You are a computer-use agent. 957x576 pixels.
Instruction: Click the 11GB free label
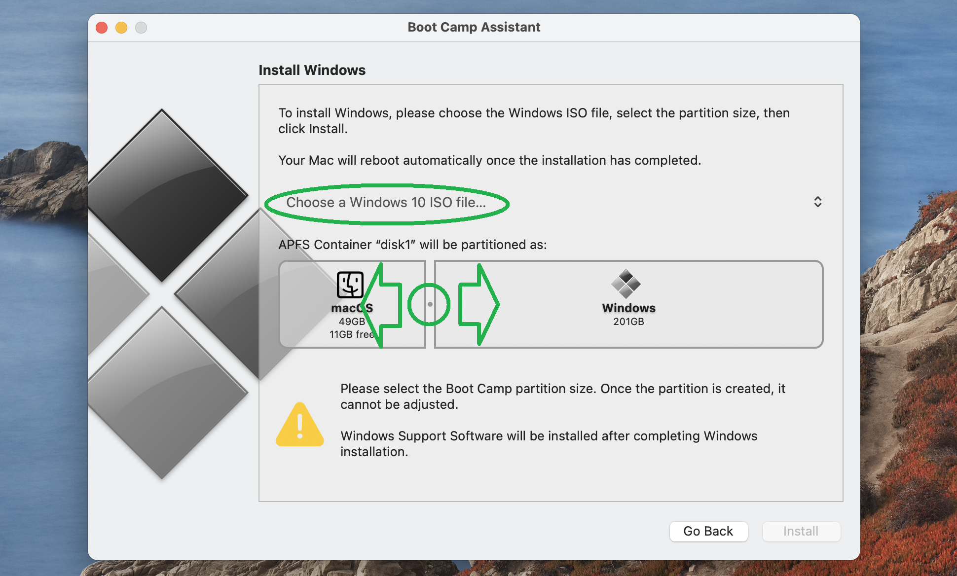[x=352, y=334]
